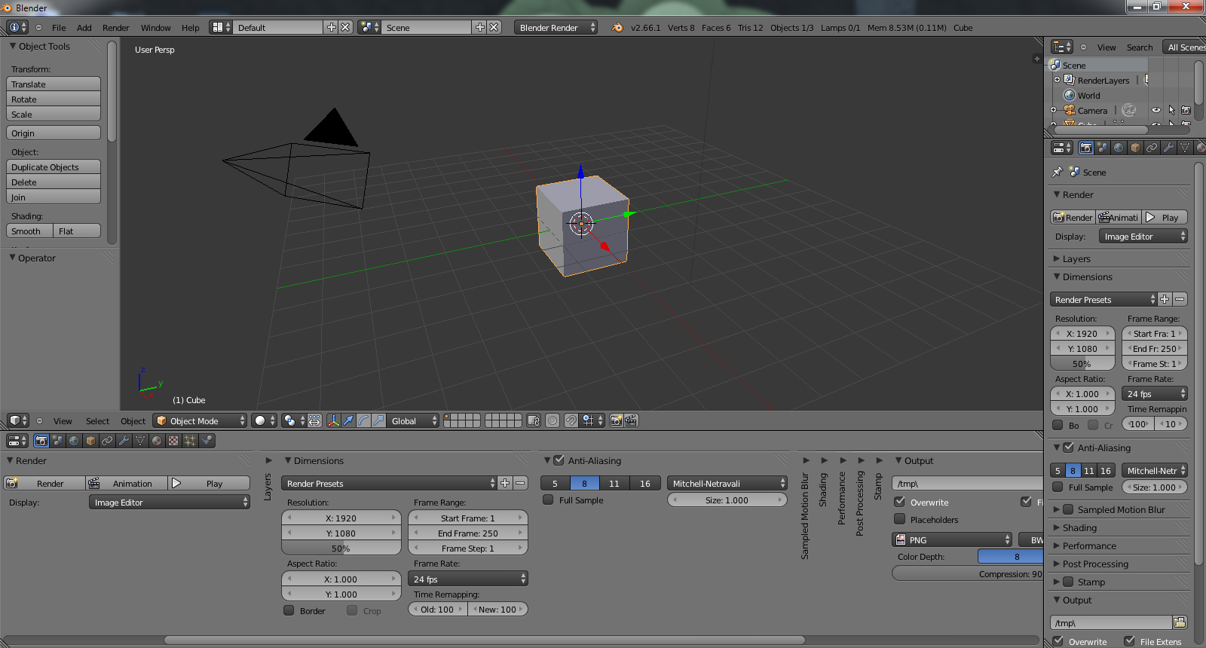
Task: Enable the scale manipulator icon
Action: pyautogui.click(x=378, y=420)
